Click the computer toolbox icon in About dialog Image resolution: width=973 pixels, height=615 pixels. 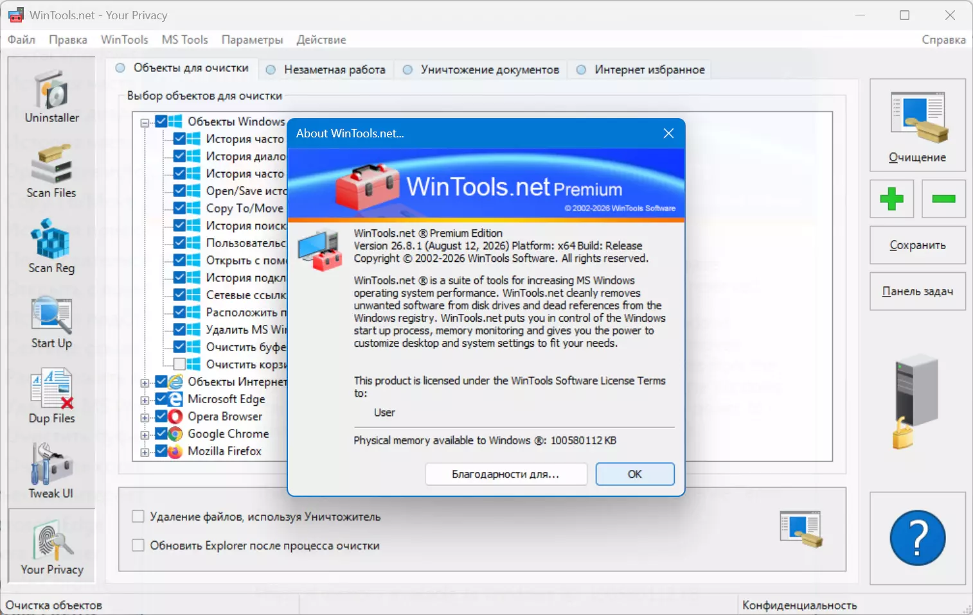(319, 250)
